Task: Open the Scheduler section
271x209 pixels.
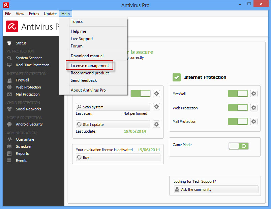Action: point(24,146)
